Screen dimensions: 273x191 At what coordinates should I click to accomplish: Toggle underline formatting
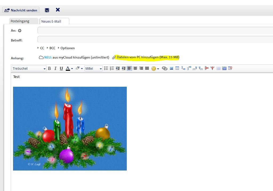(61, 68)
